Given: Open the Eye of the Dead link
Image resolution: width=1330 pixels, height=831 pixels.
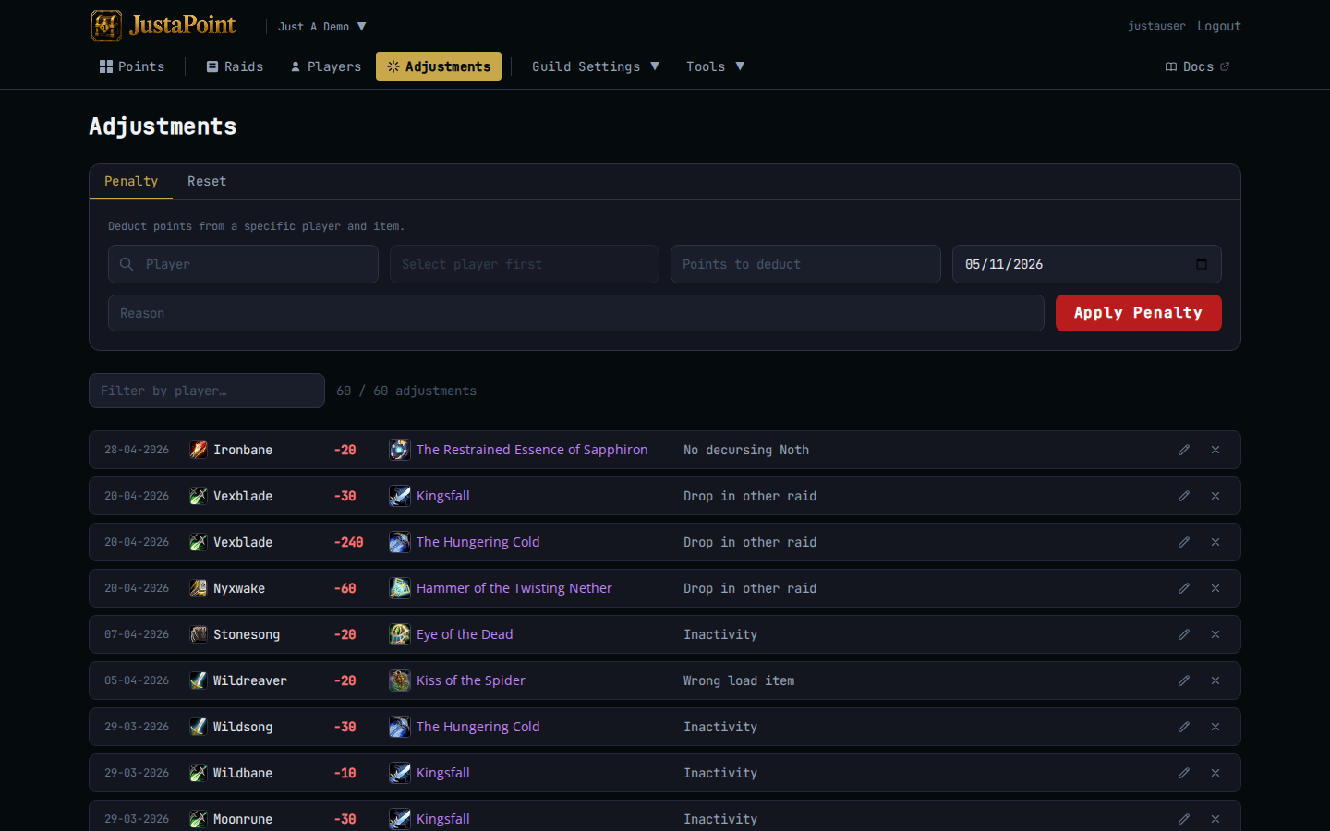Looking at the screenshot, I should click(465, 634).
